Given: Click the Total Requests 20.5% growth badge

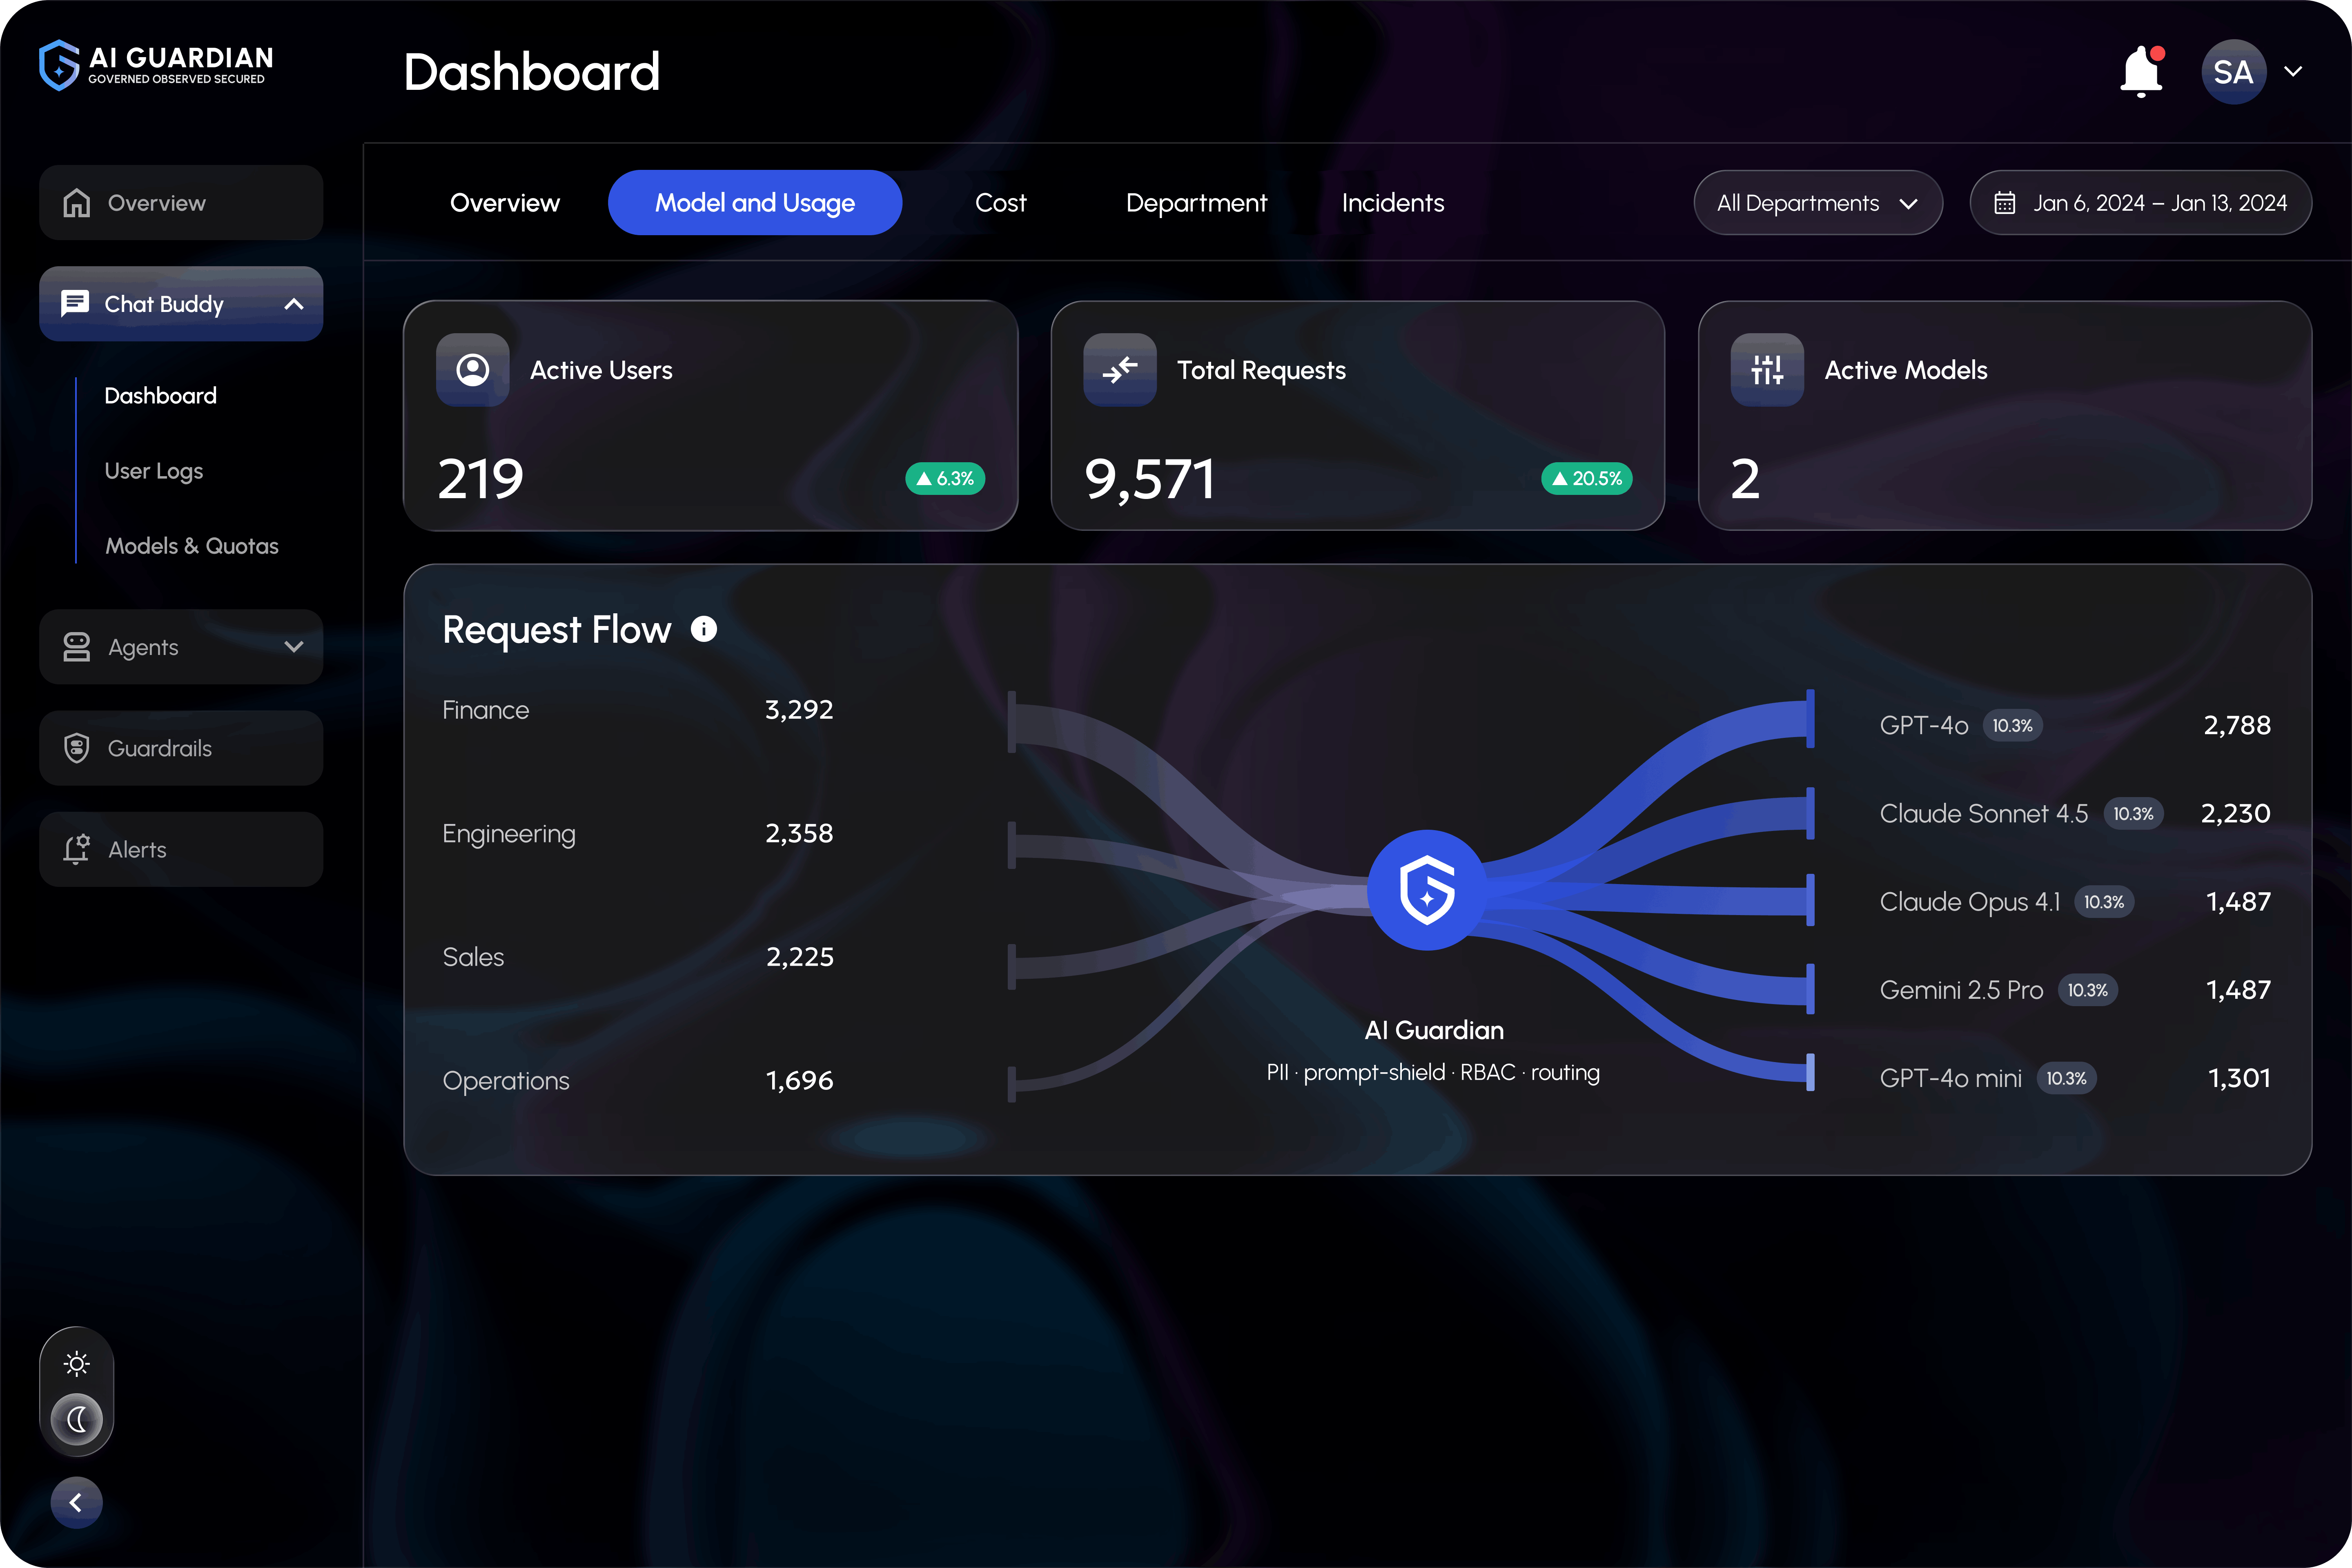Looking at the screenshot, I should coord(1587,479).
